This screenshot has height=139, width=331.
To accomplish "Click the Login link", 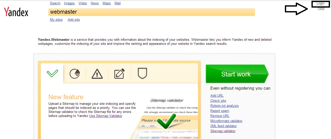I will tap(320, 4).
